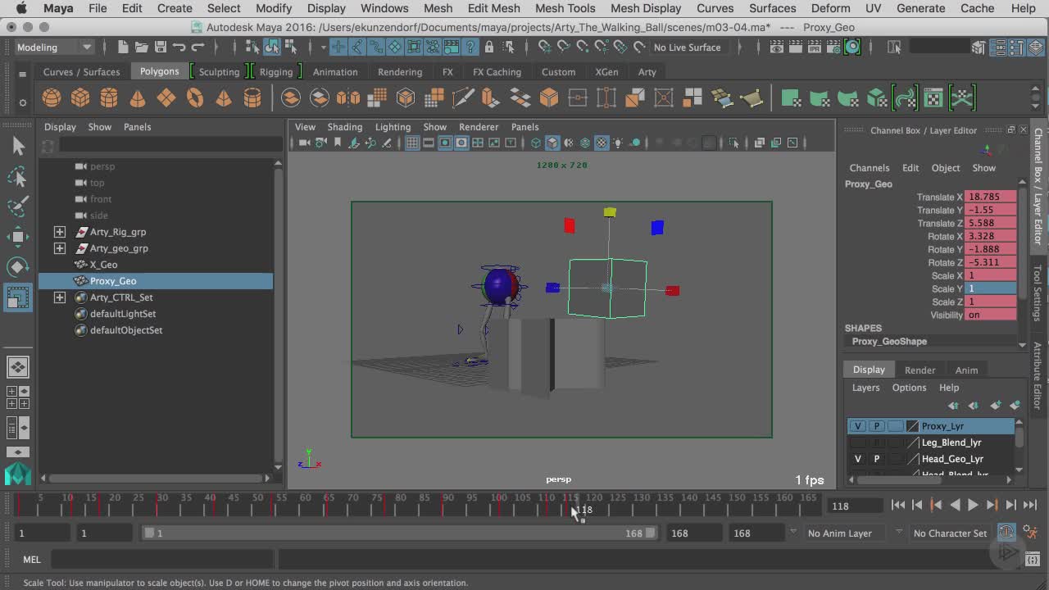Create a polygon cylinder from shelf
This screenshot has height=590, width=1049.
(x=109, y=98)
